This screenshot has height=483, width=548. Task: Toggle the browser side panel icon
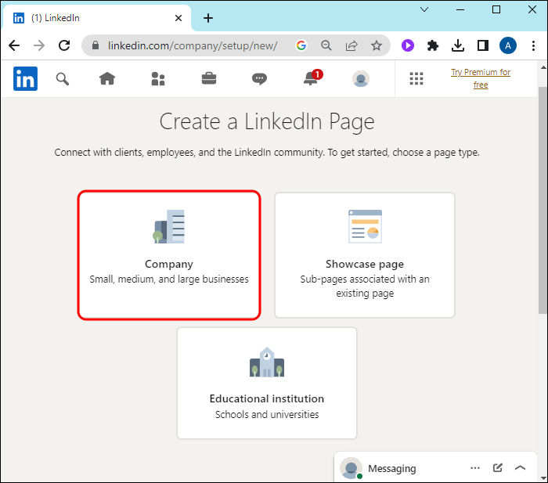click(x=483, y=45)
